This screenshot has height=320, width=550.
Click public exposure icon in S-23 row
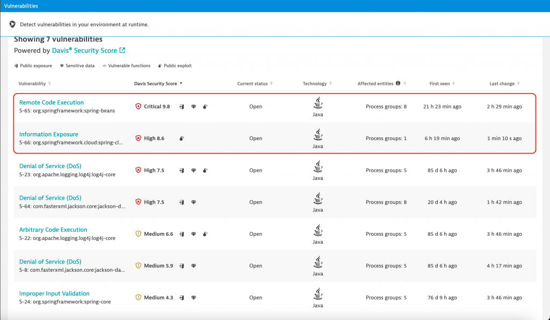[182, 170]
